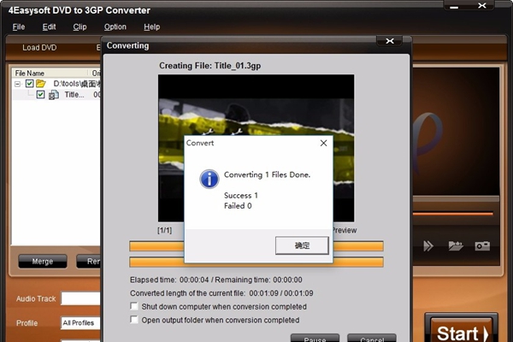Enable shut down computer when conversion completed
Viewport: 513px width, 342px height.
pyautogui.click(x=134, y=306)
